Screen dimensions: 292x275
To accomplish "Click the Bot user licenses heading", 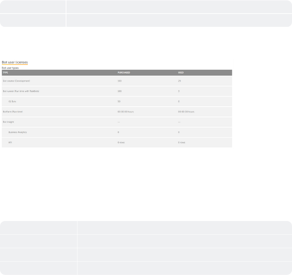I will click(x=15, y=62).
